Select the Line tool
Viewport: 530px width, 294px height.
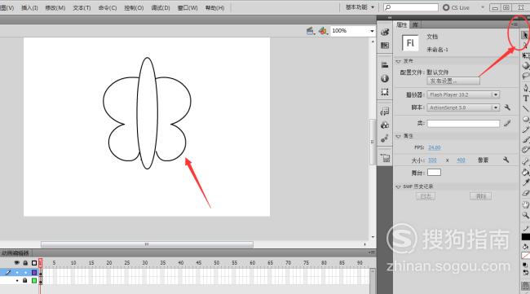pyautogui.click(x=526, y=108)
